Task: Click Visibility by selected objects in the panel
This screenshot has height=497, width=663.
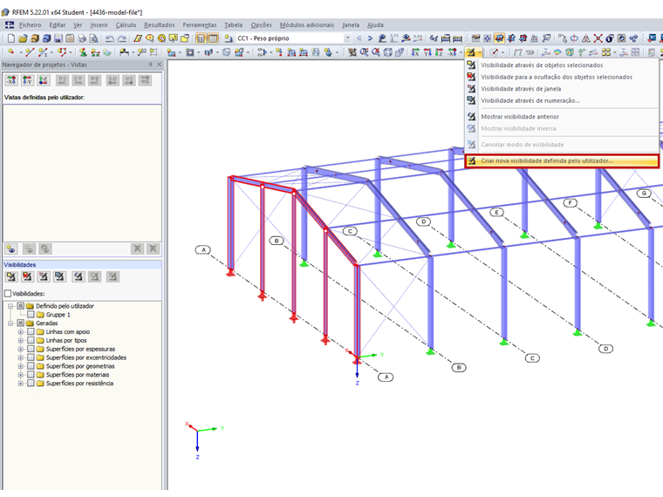Action: tap(11, 276)
